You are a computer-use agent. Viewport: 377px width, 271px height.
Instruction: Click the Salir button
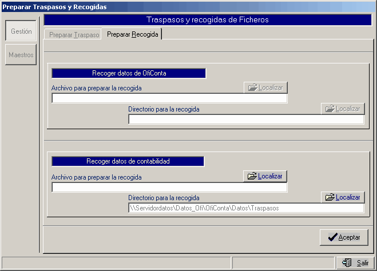(x=356, y=263)
